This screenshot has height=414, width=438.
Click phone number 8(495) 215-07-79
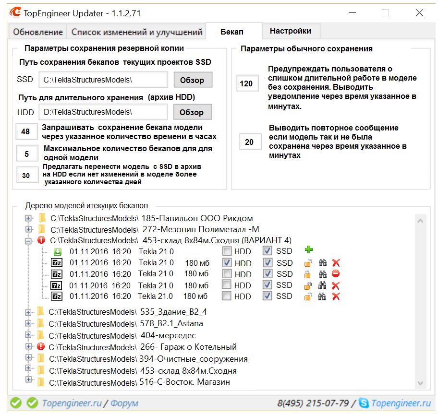coord(313,403)
